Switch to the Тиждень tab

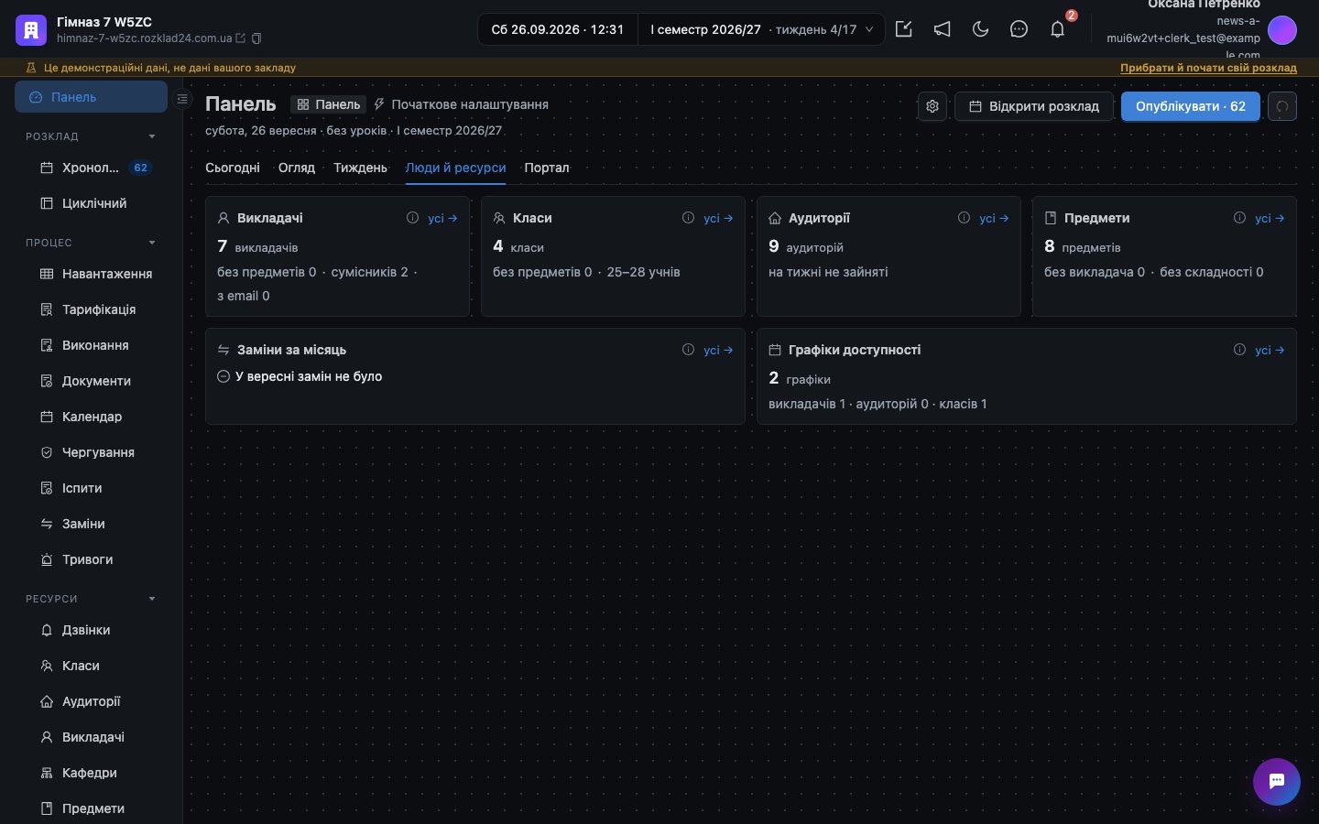click(360, 168)
